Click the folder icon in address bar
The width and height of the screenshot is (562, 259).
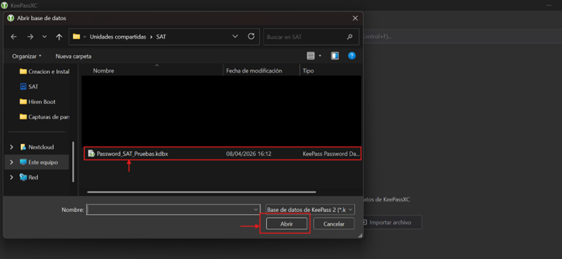76,37
